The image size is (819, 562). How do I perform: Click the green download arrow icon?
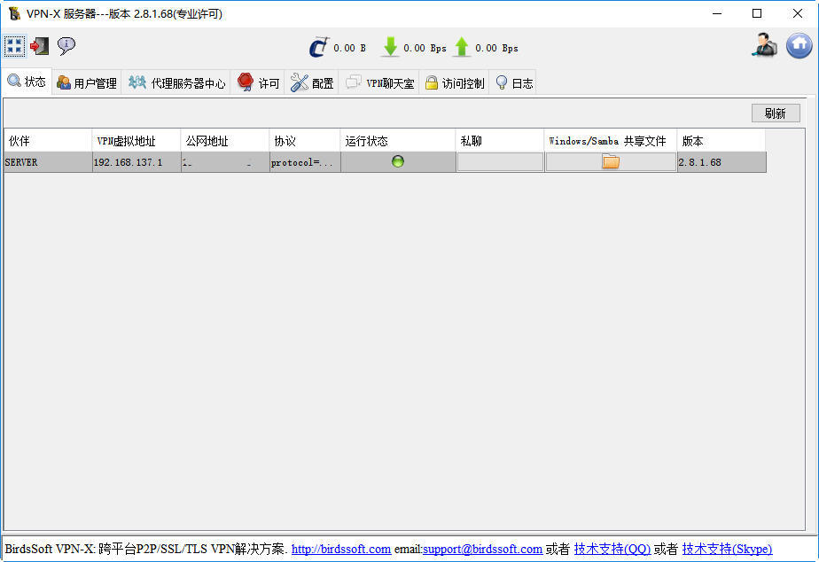tap(390, 47)
